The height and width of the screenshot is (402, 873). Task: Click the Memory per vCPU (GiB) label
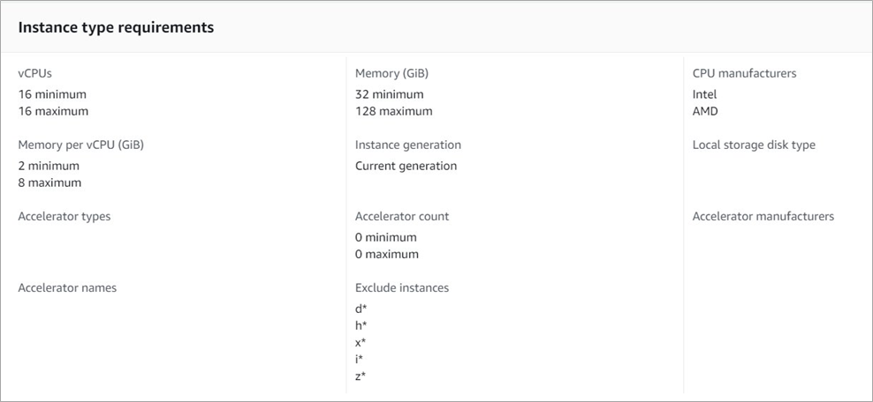80,145
